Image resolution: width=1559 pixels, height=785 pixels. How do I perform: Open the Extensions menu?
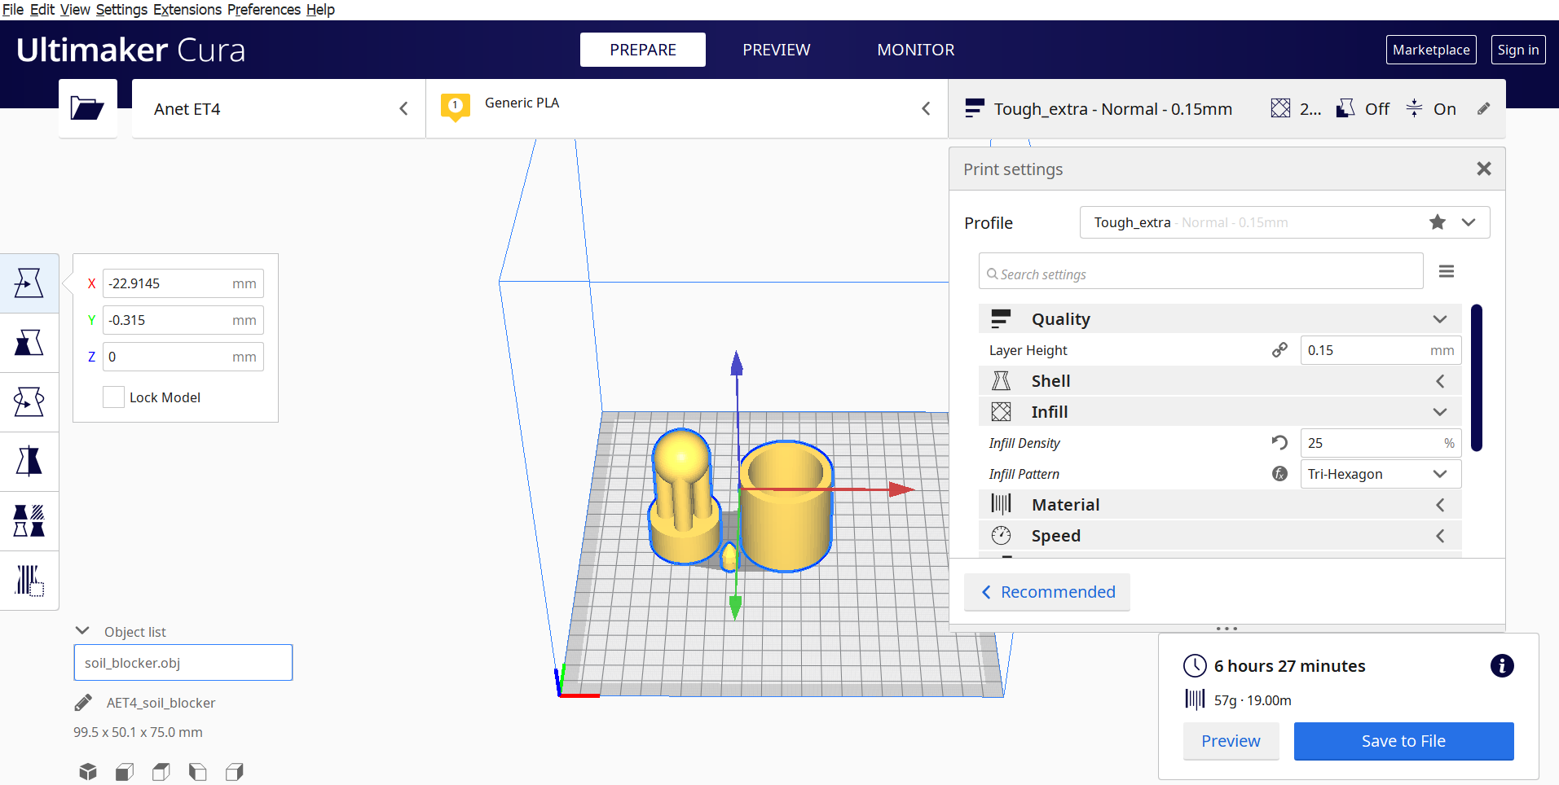pyautogui.click(x=187, y=10)
